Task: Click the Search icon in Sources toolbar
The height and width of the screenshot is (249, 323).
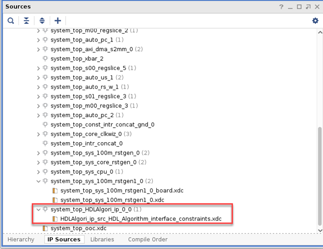Action: 10,21
